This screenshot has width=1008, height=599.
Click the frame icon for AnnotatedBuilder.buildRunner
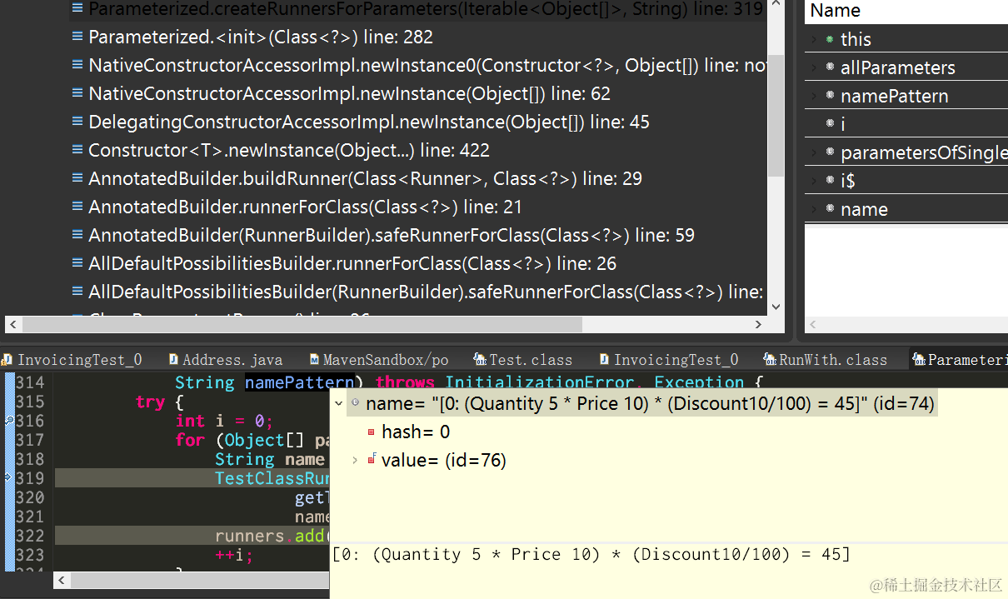click(77, 178)
